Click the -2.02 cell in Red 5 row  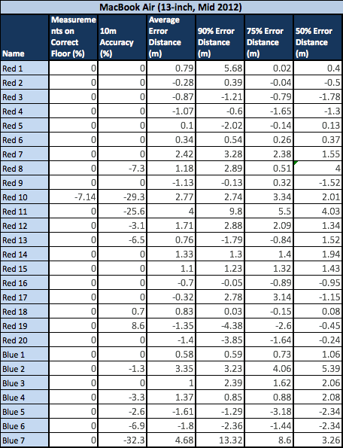(220, 126)
